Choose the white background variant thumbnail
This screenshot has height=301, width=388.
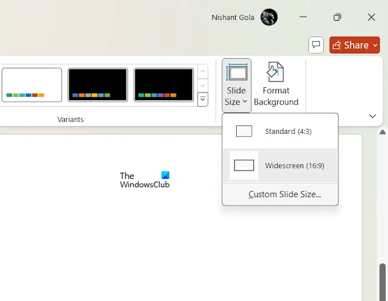click(32, 85)
